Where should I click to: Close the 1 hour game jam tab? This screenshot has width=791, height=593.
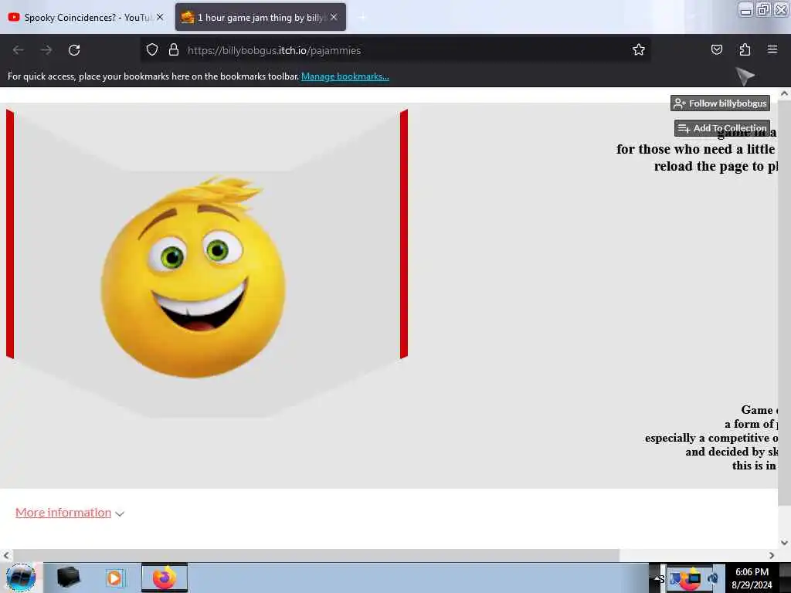pos(334,17)
